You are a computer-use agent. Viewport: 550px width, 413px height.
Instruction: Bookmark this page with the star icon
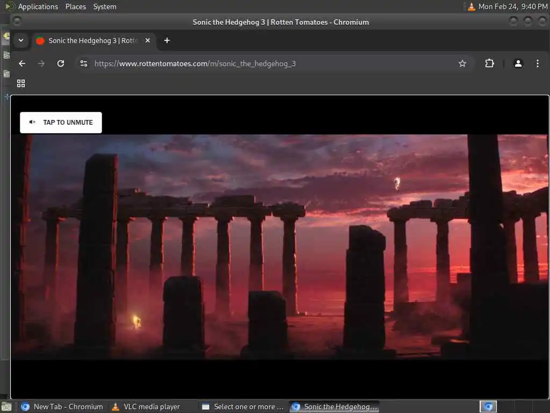[x=462, y=63]
